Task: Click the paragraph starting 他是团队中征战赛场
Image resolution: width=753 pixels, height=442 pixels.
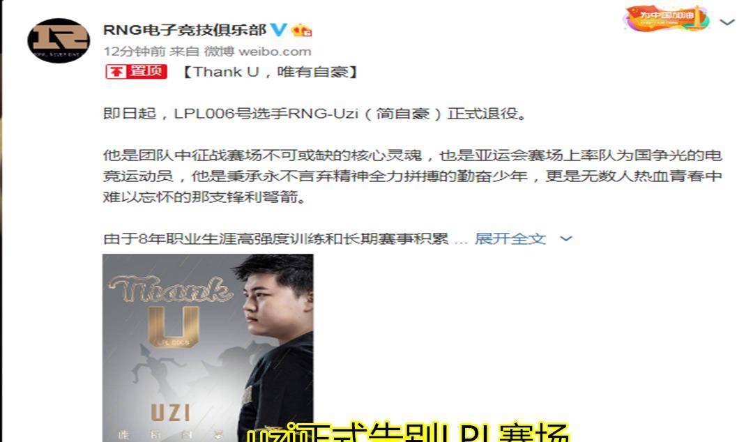Action: point(413,176)
